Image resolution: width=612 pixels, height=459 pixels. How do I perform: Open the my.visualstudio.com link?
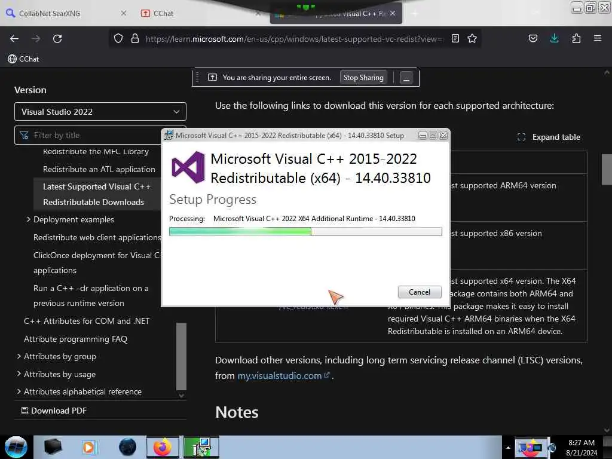click(283, 375)
